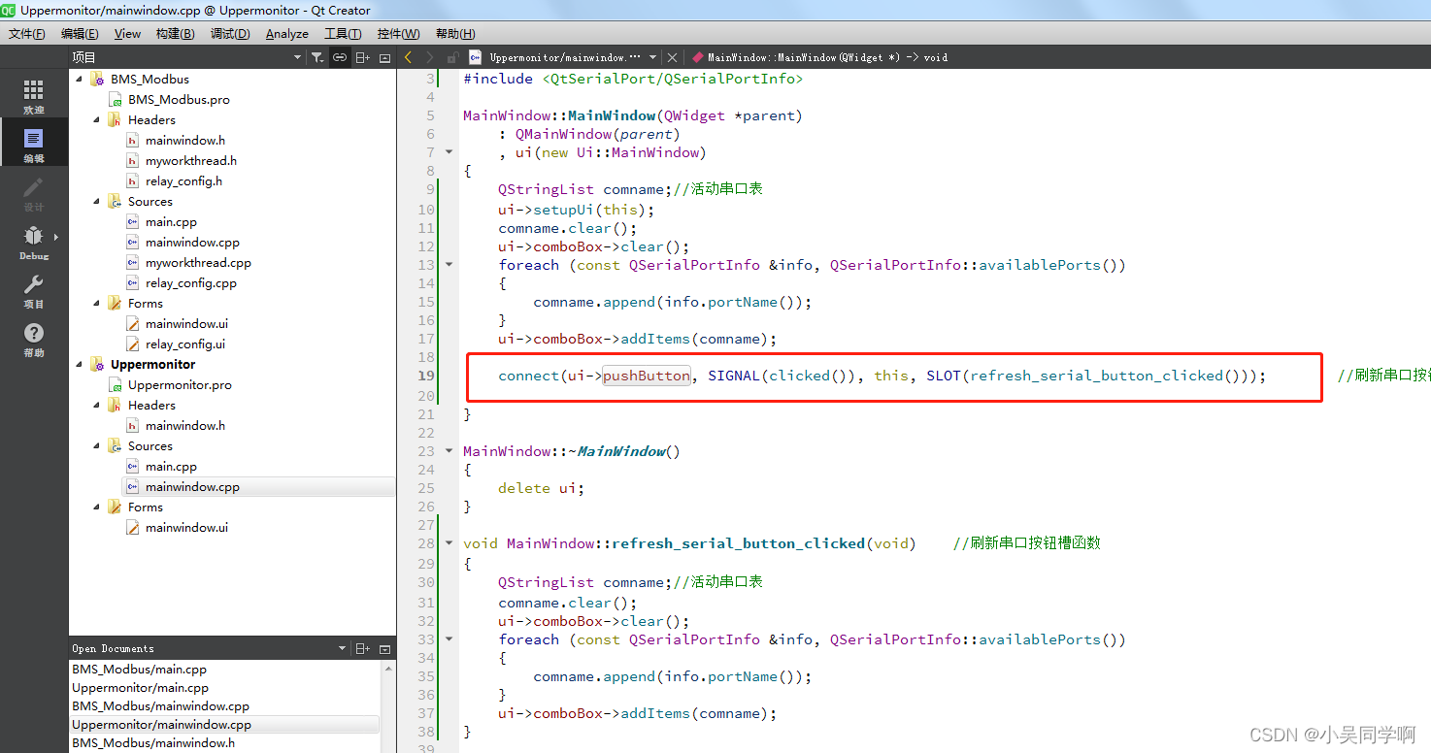Open the current document selector dropdown
The image size is (1431, 753).
pos(653,57)
